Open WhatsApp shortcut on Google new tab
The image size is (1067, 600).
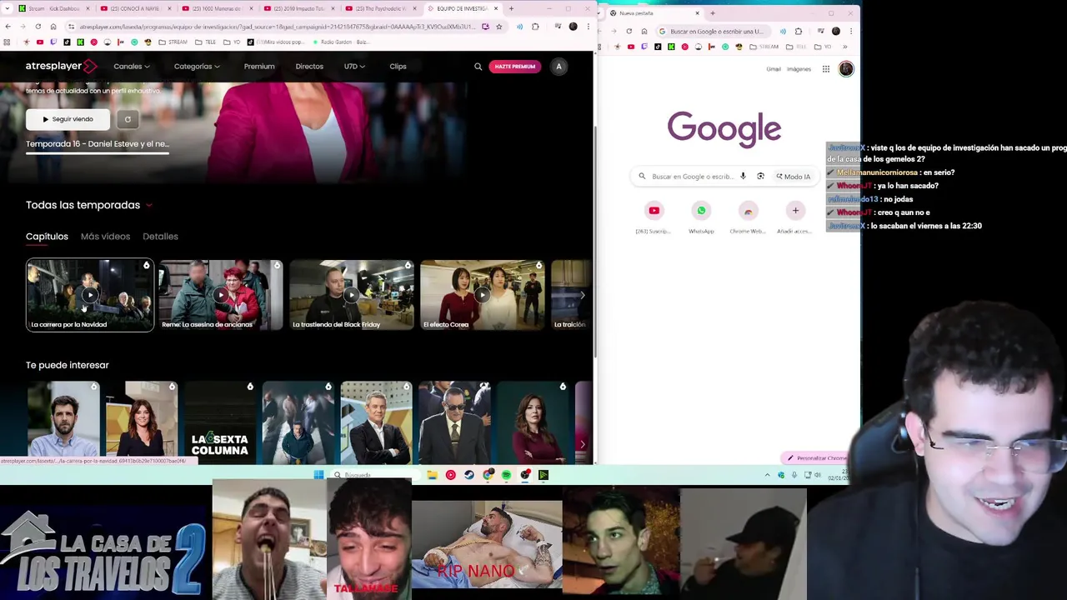(701, 211)
